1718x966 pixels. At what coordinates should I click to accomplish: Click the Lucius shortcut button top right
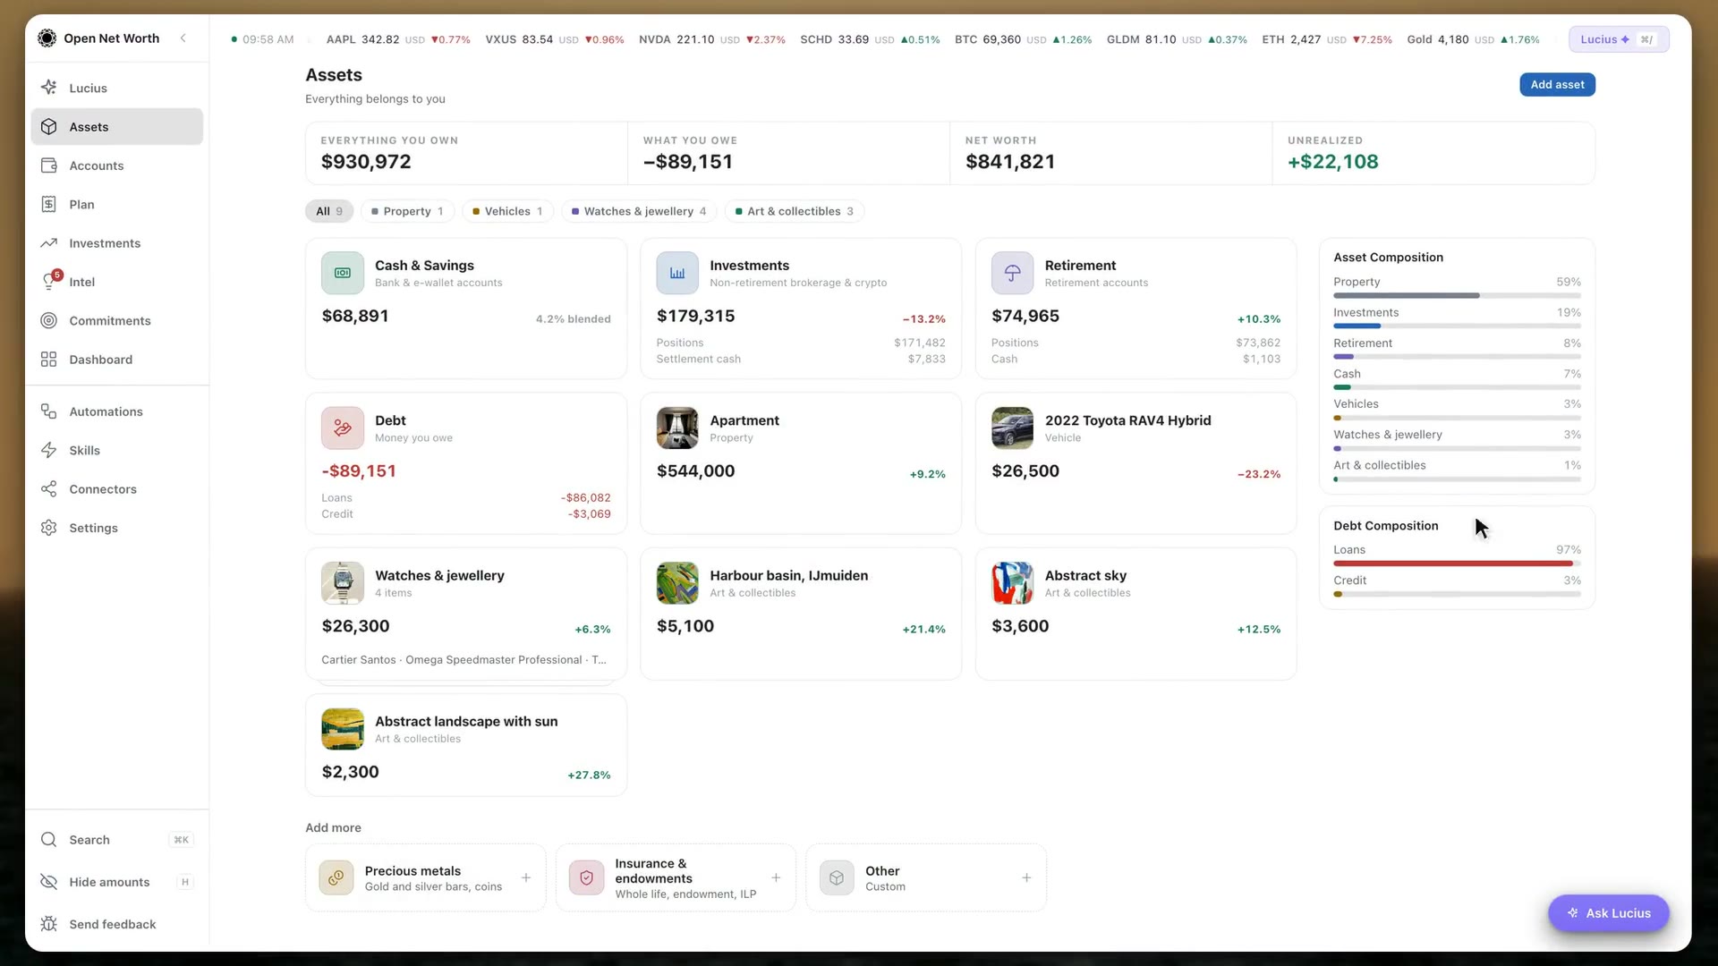[1619, 39]
